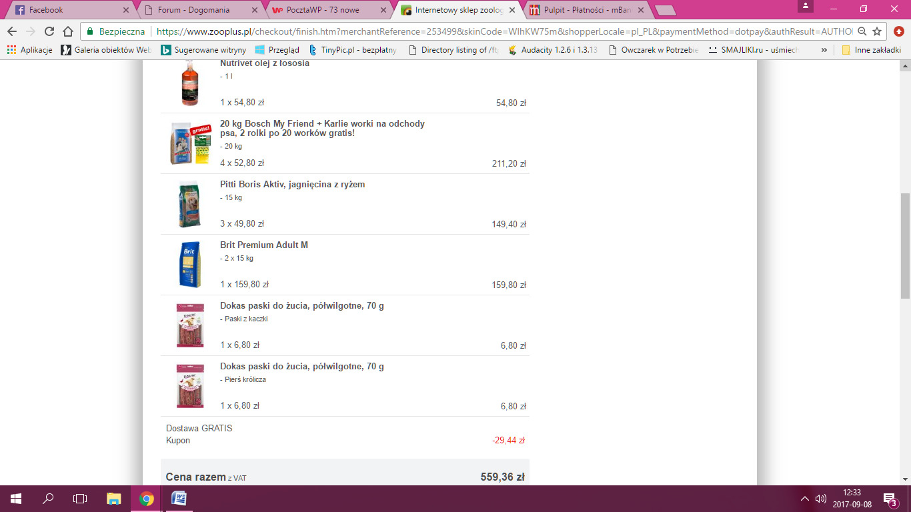Open Galeria obiektów Web bookmark
The width and height of the screenshot is (911, 512).
(x=107, y=50)
